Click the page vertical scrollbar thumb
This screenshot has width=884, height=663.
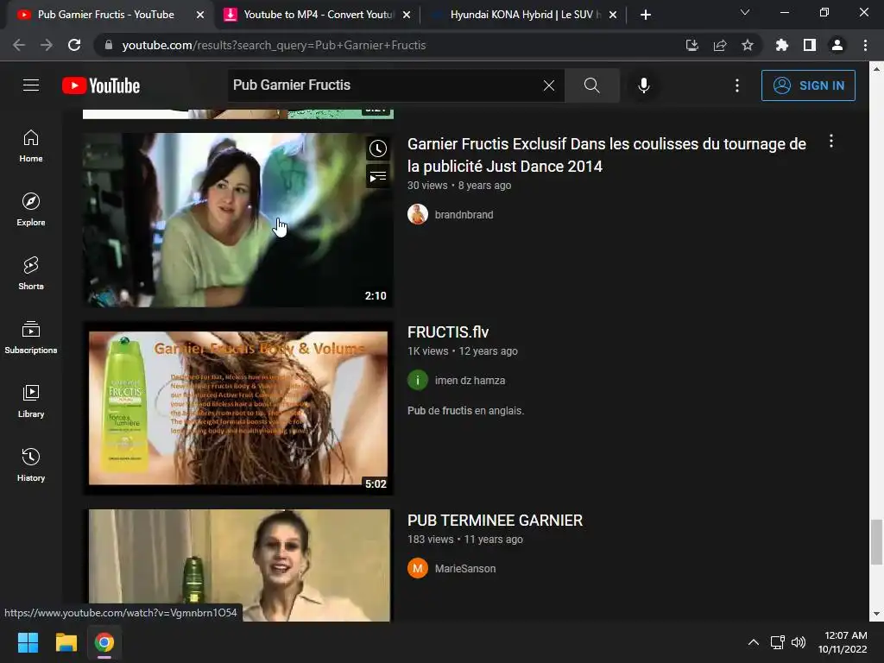(876, 542)
